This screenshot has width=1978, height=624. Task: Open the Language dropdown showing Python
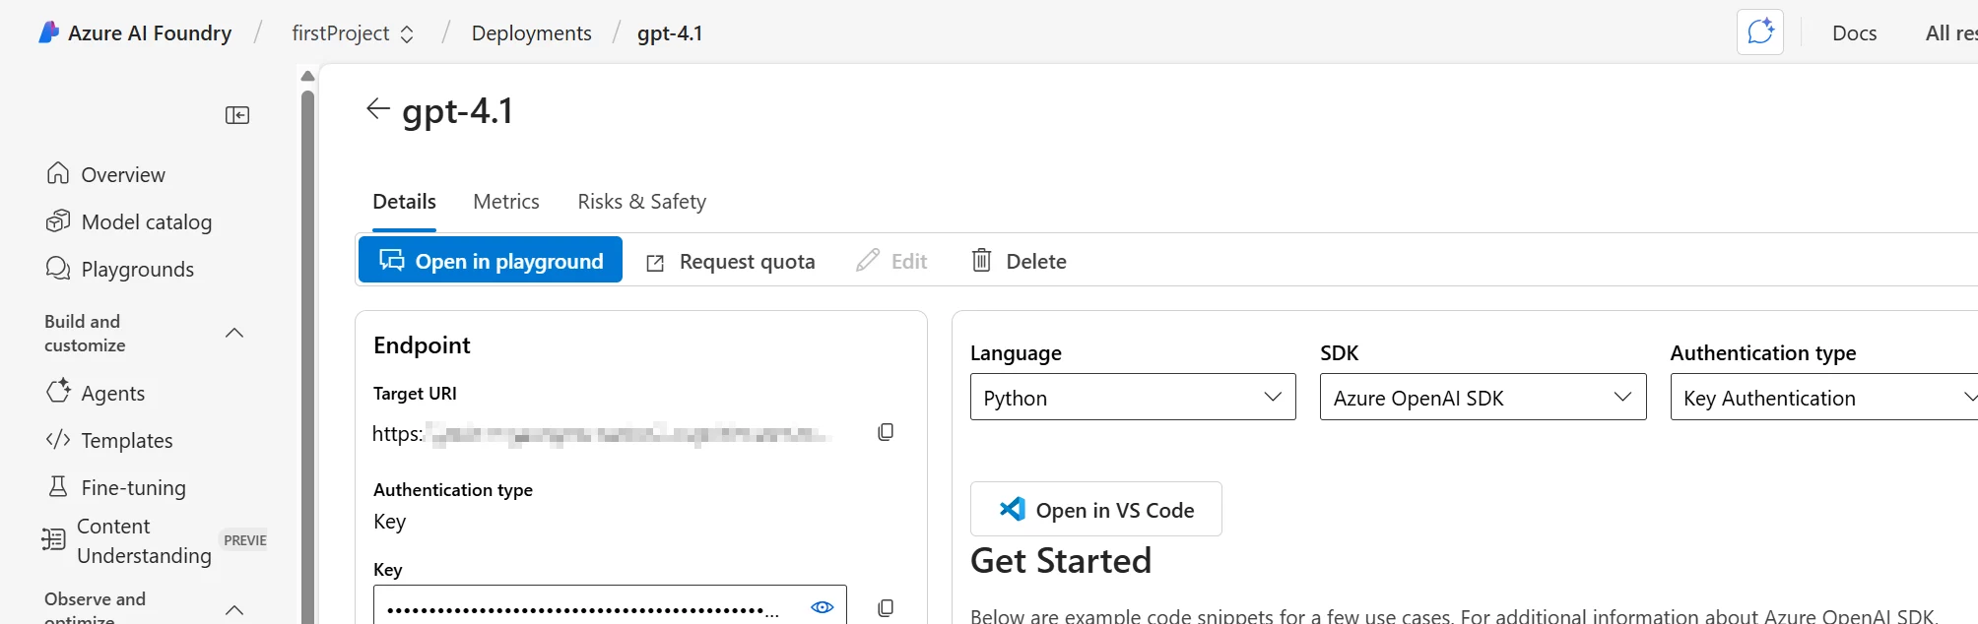point(1133,397)
